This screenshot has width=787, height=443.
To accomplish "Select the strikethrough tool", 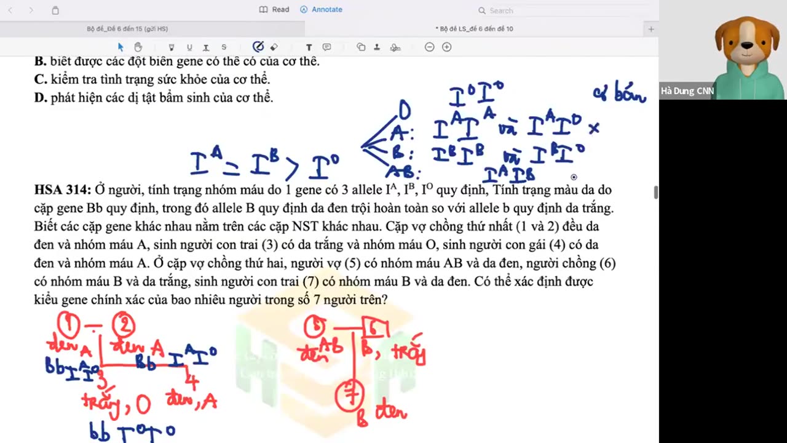I will pyautogui.click(x=224, y=47).
